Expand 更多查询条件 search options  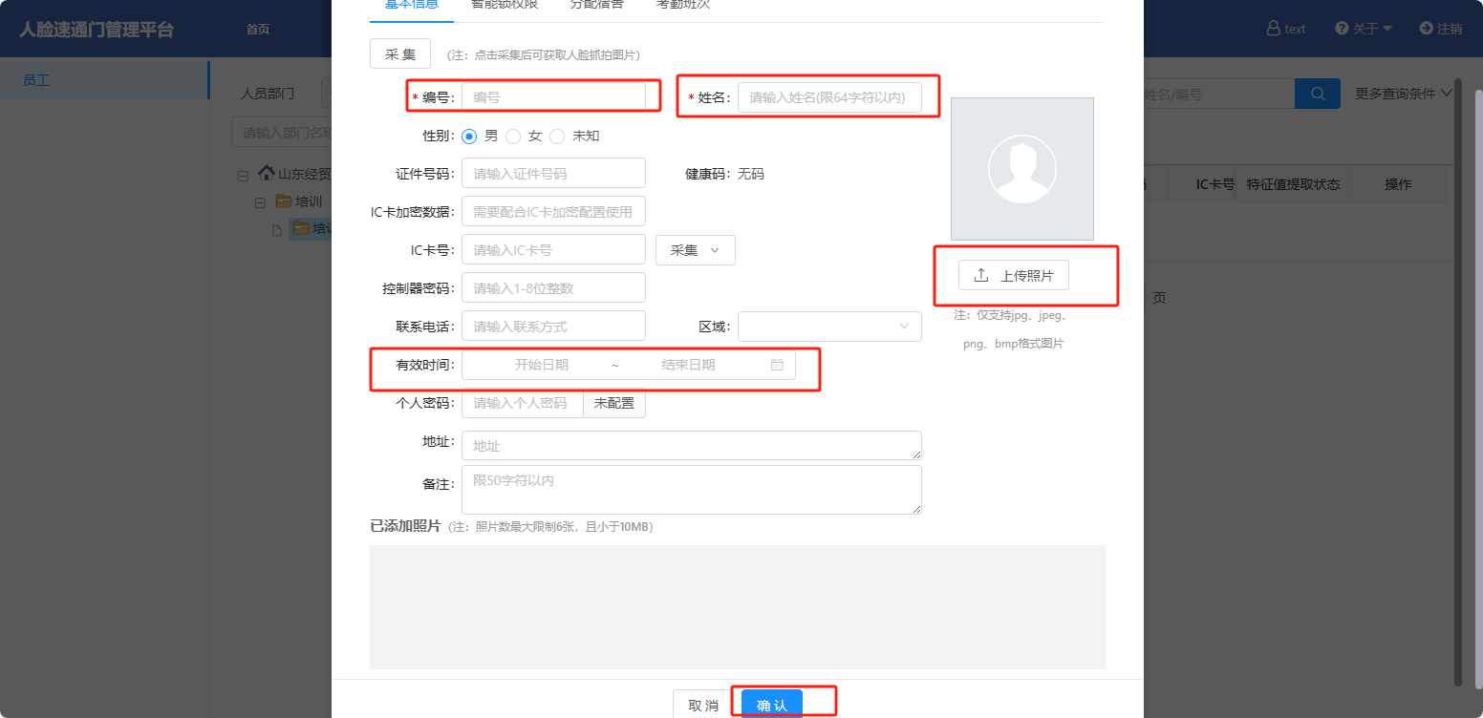coord(1403,94)
